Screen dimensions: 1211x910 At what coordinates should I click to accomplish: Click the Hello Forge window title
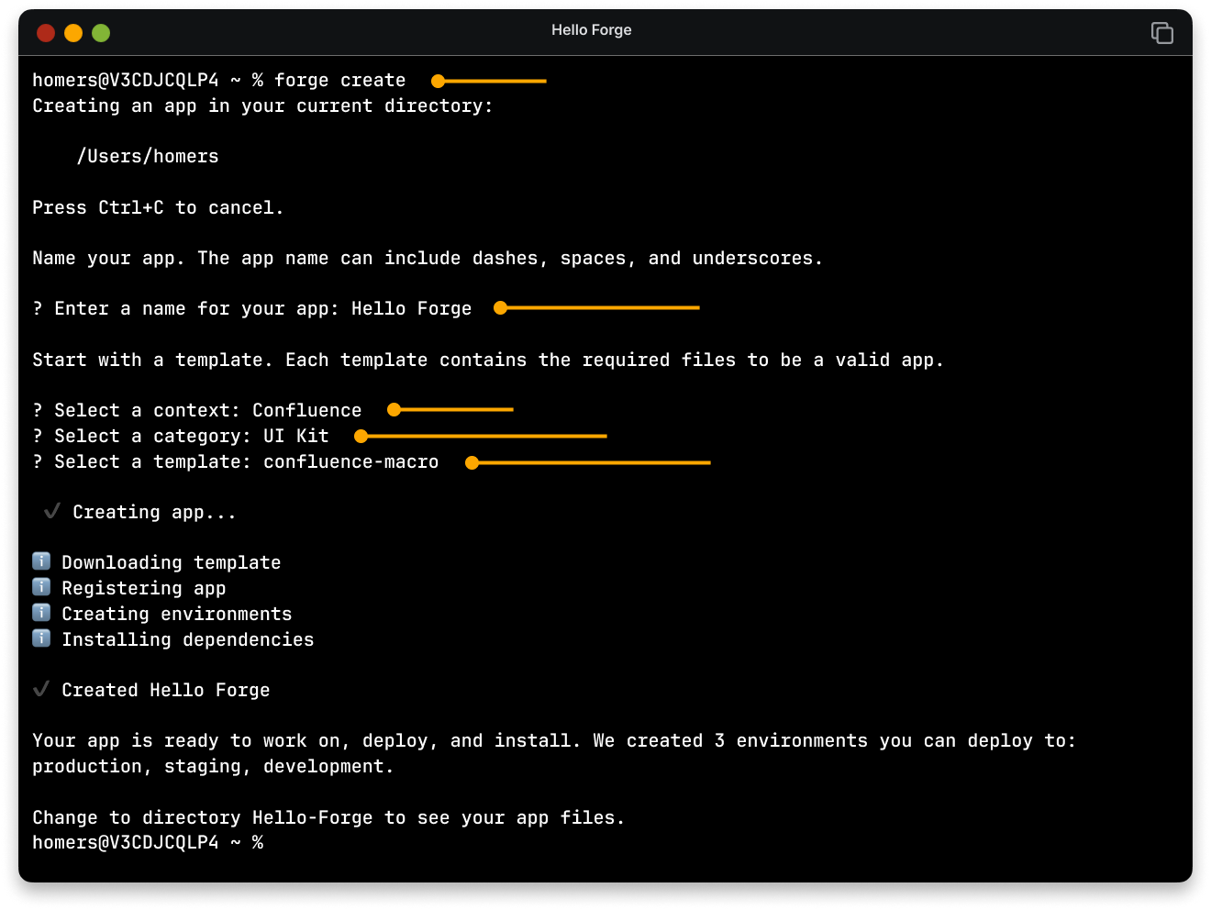(x=592, y=30)
